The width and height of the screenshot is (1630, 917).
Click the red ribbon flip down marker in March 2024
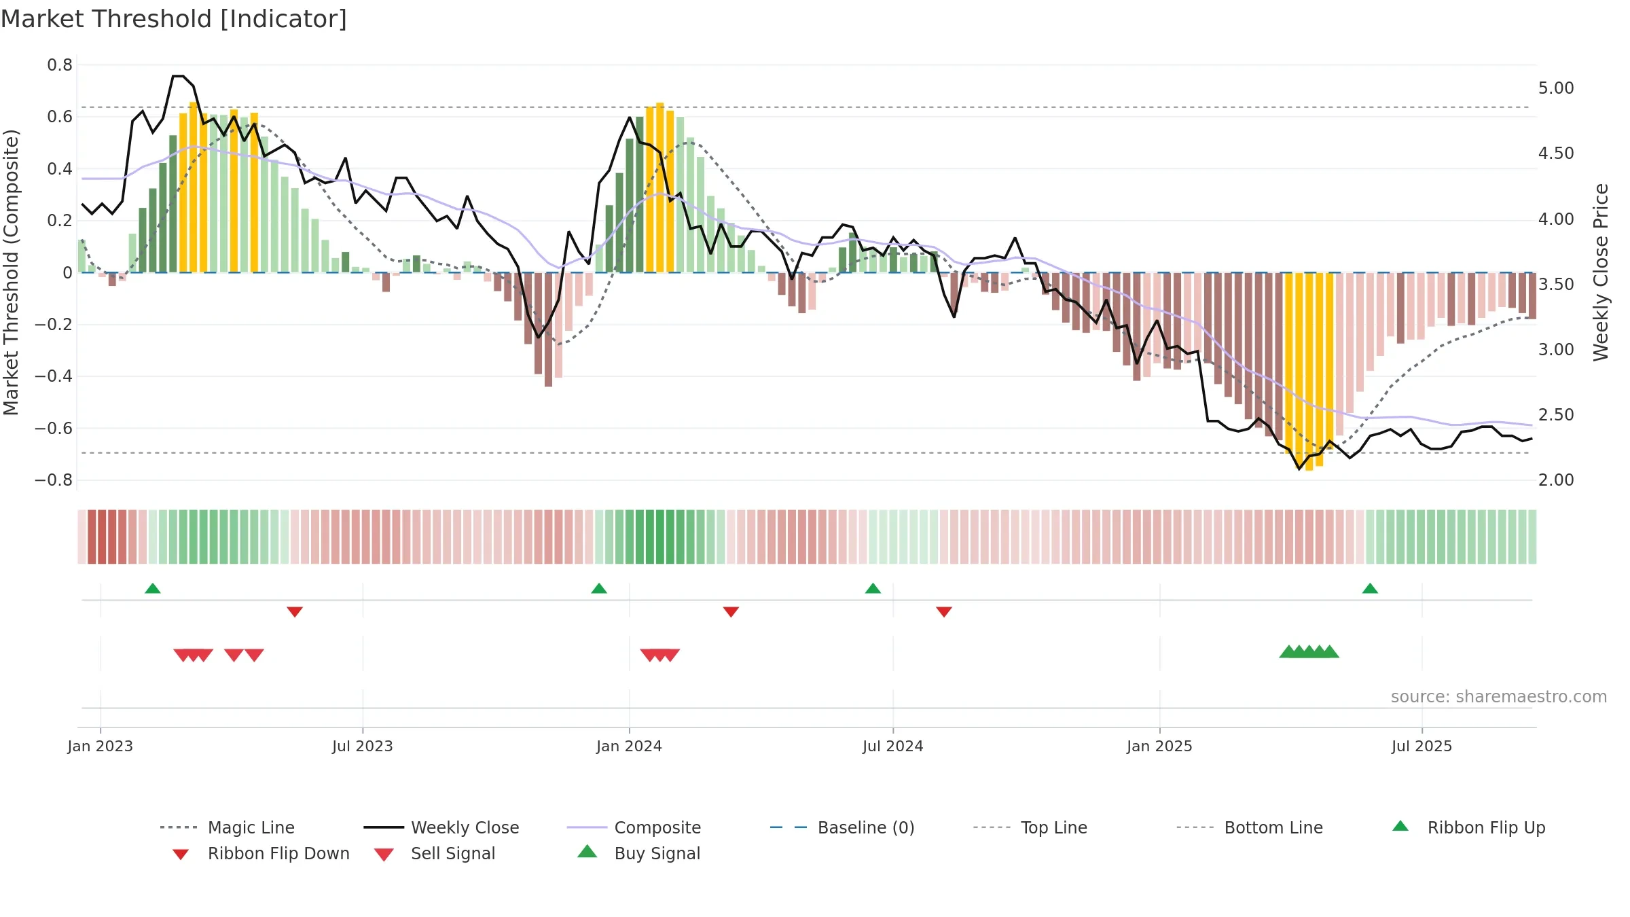pos(731,612)
